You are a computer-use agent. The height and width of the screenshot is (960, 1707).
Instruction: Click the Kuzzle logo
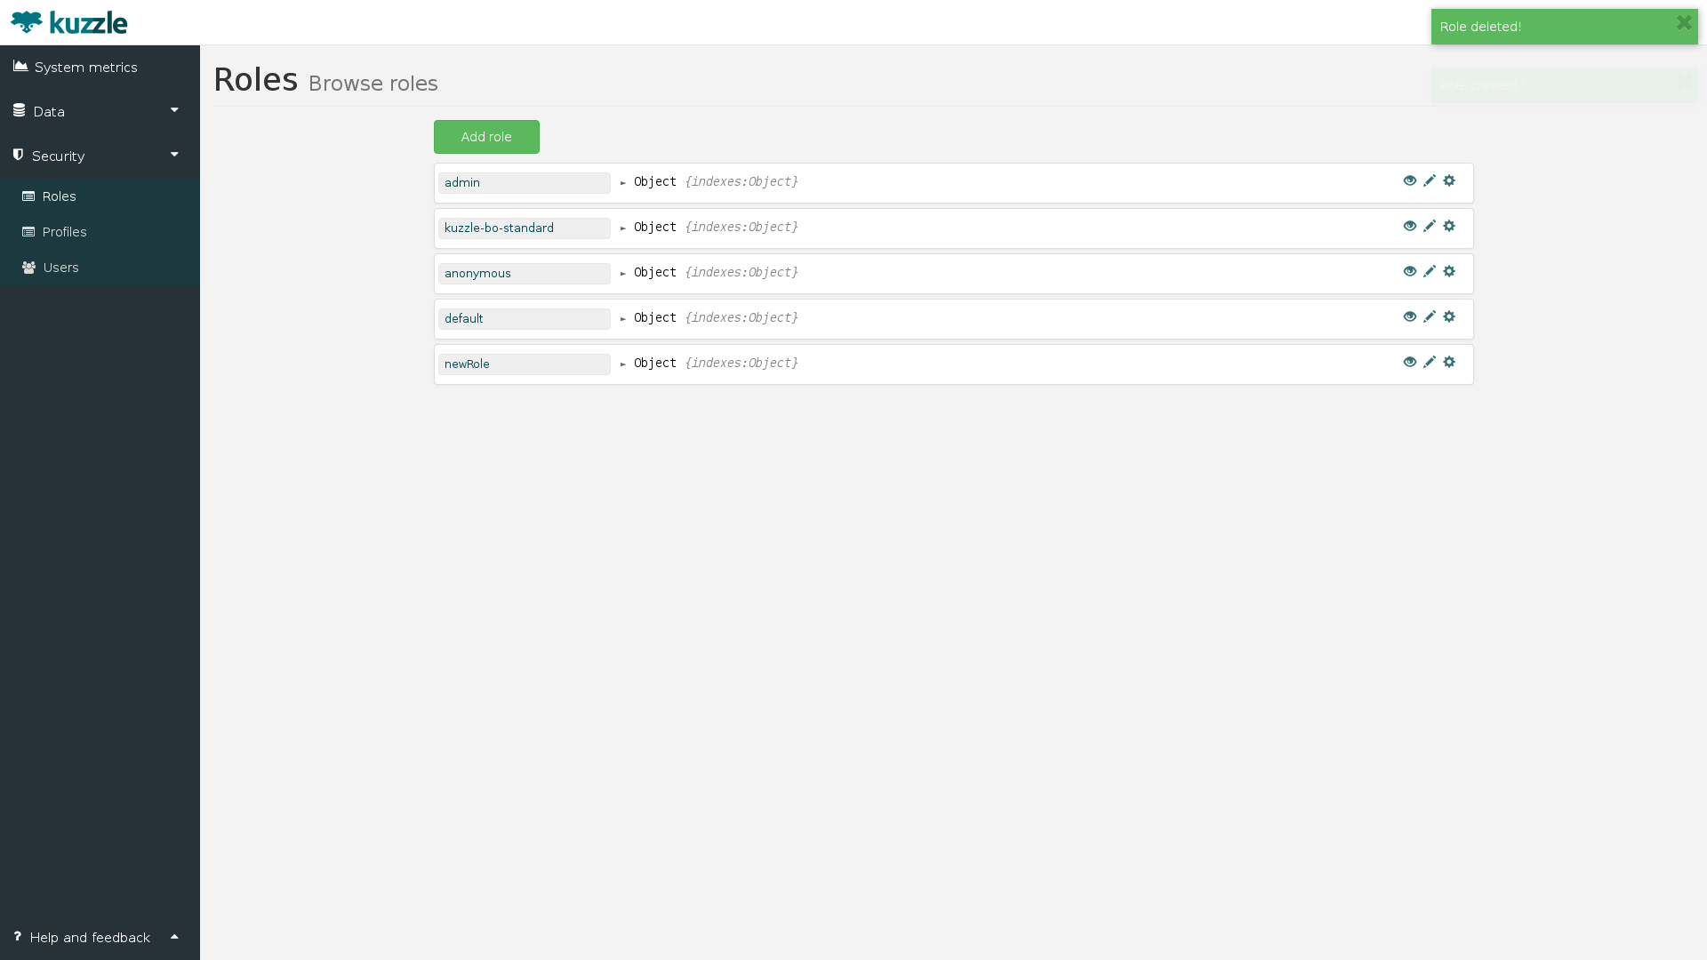click(69, 22)
